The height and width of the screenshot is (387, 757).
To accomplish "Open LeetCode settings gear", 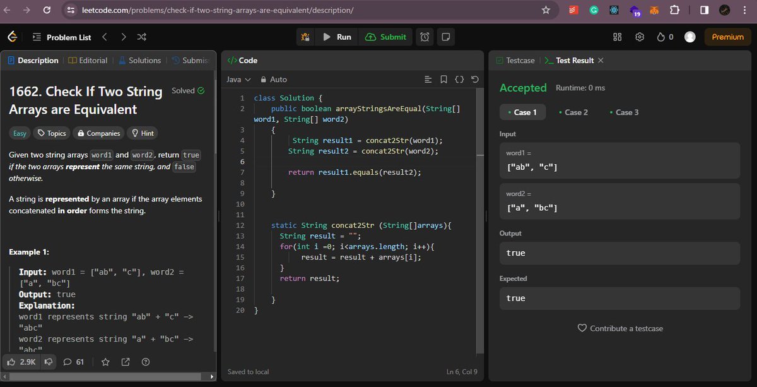I will pos(639,37).
